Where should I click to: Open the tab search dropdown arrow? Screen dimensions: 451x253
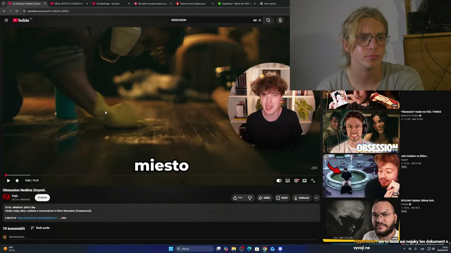coord(4,4)
